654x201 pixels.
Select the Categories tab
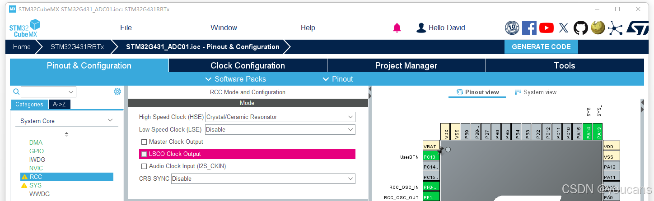tap(29, 105)
